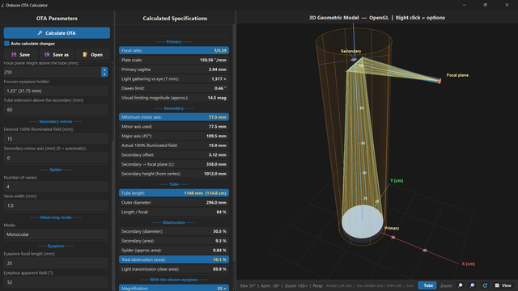Click the Save as floppy disk icon

pyautogui.click(x=47, y=54)
